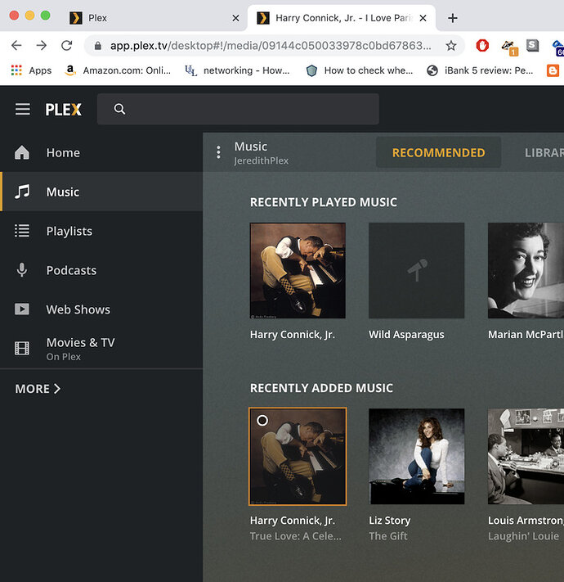Switch to the RECOMMENDED tab
Screen dimensions: 564x582
pyautogui.click(x=438, y=152)
